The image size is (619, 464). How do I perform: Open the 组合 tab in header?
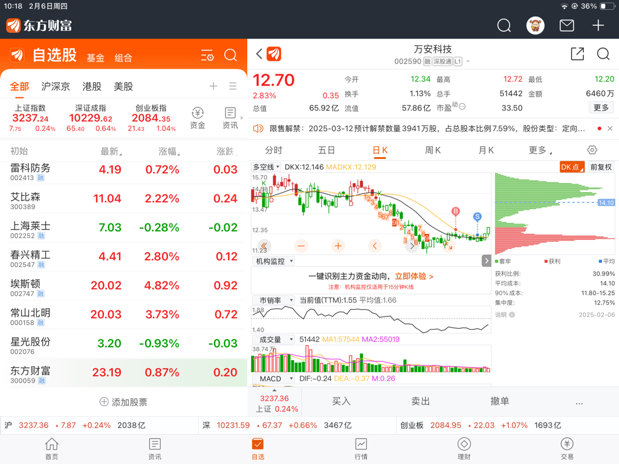pyautogui.click(x=123, y=58)
